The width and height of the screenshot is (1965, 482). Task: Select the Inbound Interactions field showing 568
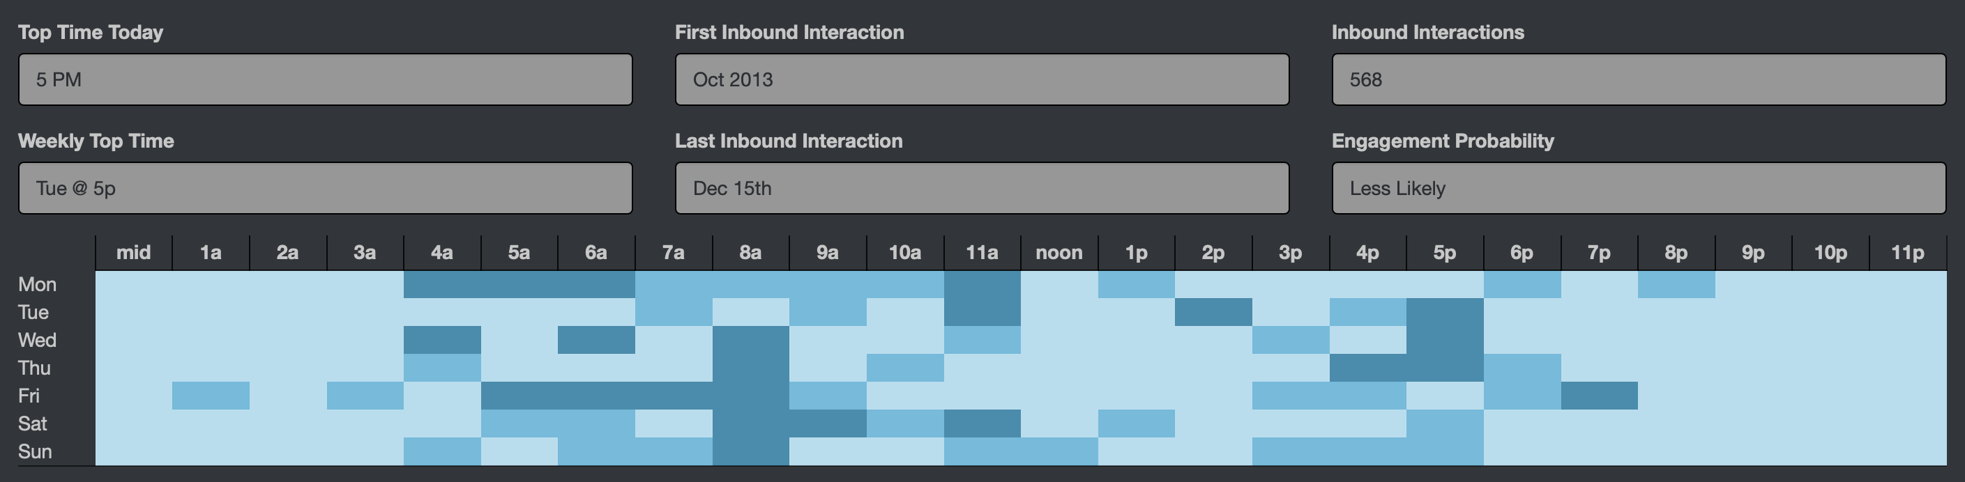pyautogui.click(x=1639, y=79)
